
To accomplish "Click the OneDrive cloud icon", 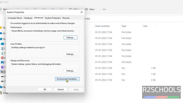I will point(1,33).
